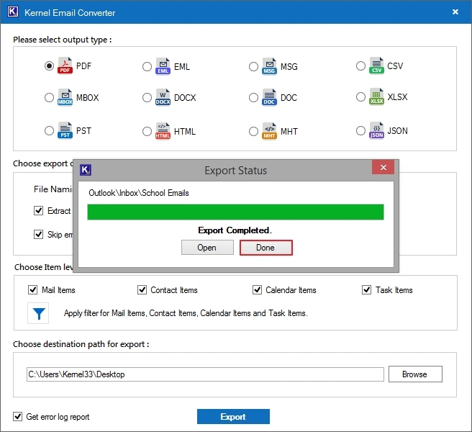
Task: Click the destination path input field
Action: point(205,374)
